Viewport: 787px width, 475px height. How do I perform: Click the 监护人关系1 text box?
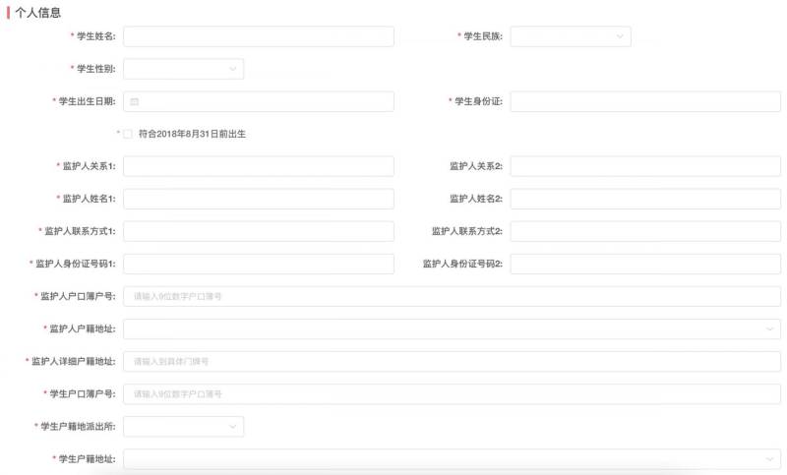pyautogui.click(x=258, y=166)
